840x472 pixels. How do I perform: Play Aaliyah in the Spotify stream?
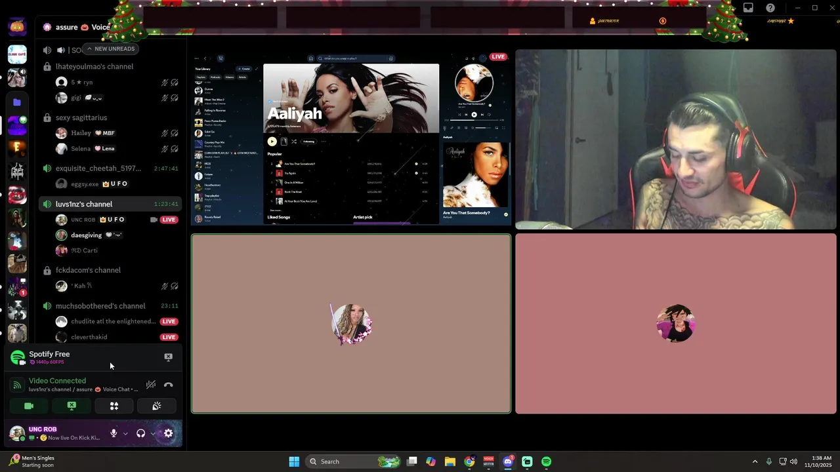click(272, 142)
